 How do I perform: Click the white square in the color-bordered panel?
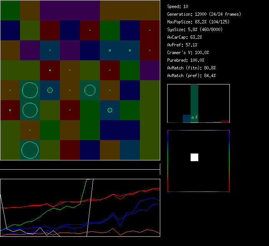[194, 157]
